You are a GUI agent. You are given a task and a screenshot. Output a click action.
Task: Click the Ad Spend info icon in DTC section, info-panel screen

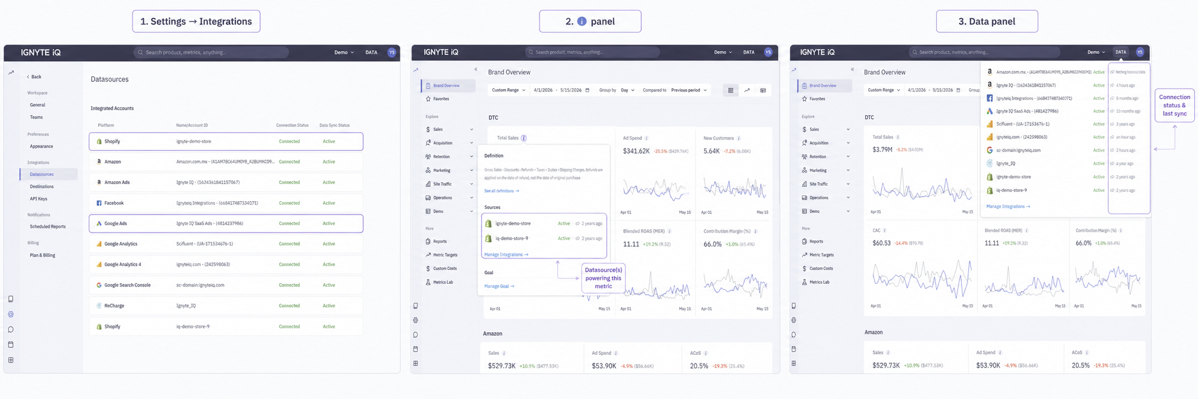(646, 138)
